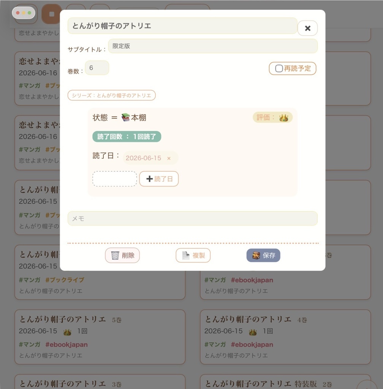Select #ebookjapan tag on the 5巻 card
Image resolution: width=383 pixels, height=389 pixels.
[66, 345]
